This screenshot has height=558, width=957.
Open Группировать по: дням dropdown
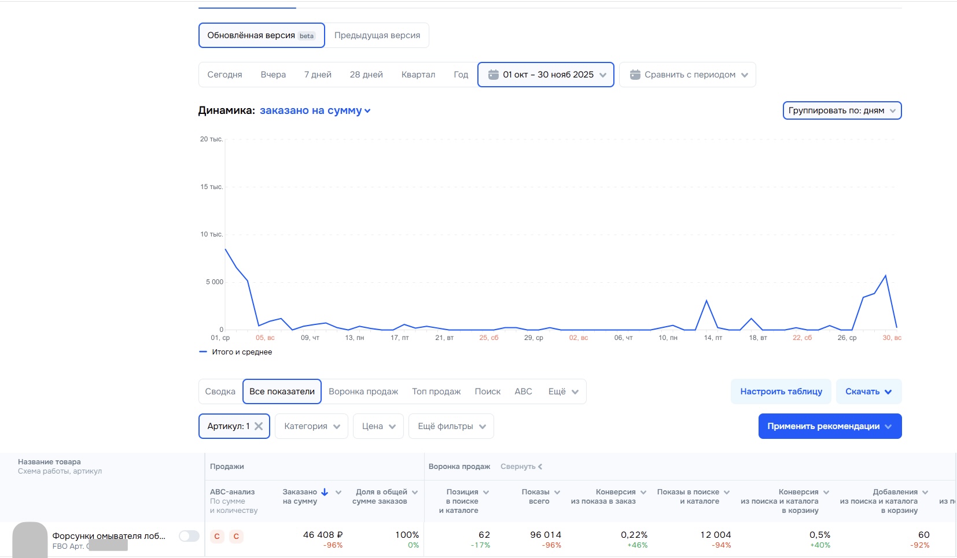(x=842, y=110)
